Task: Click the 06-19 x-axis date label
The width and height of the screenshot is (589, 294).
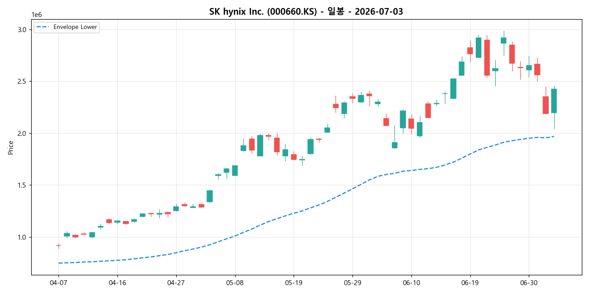Action: click(470, 282)
